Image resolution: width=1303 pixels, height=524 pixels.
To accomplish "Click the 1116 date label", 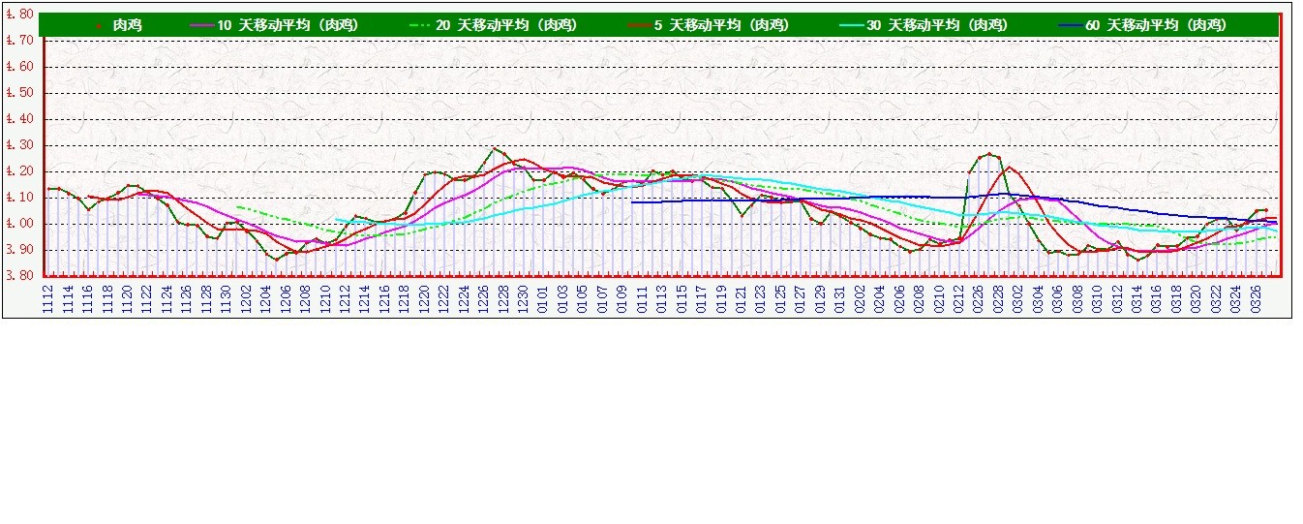I will click(88, 297).
